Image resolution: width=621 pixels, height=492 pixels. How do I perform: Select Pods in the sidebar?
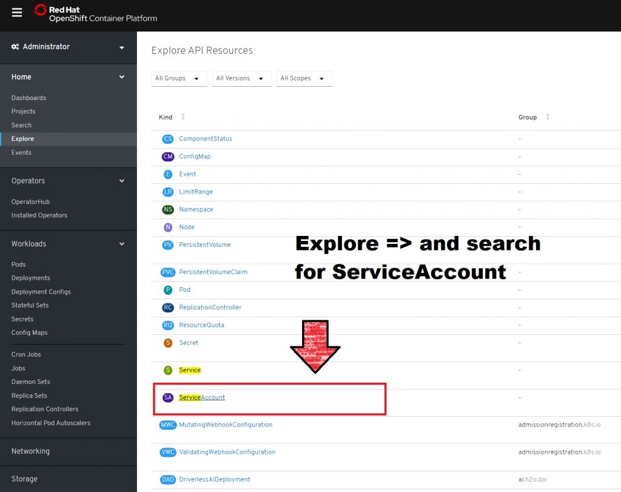pyautogui.click(x=19, y=265)
